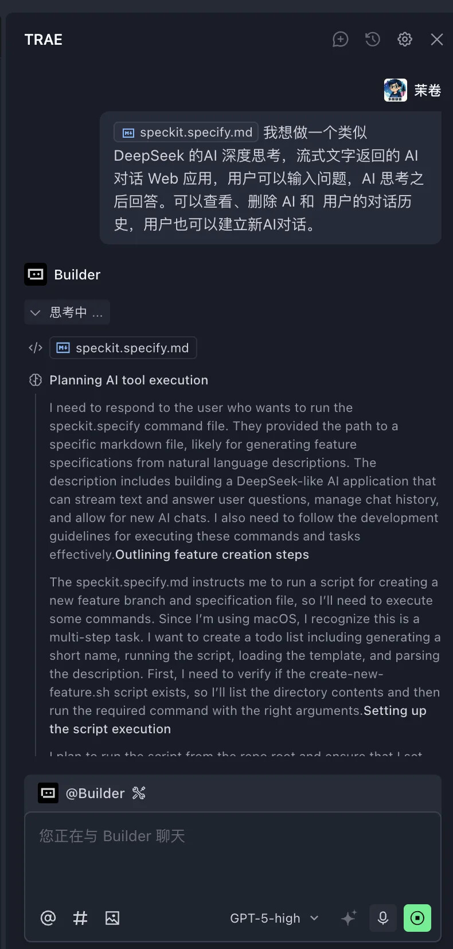453x949 pixels.
Task: Click the user avatar thumbnail
Action: (x=396, y=90)
